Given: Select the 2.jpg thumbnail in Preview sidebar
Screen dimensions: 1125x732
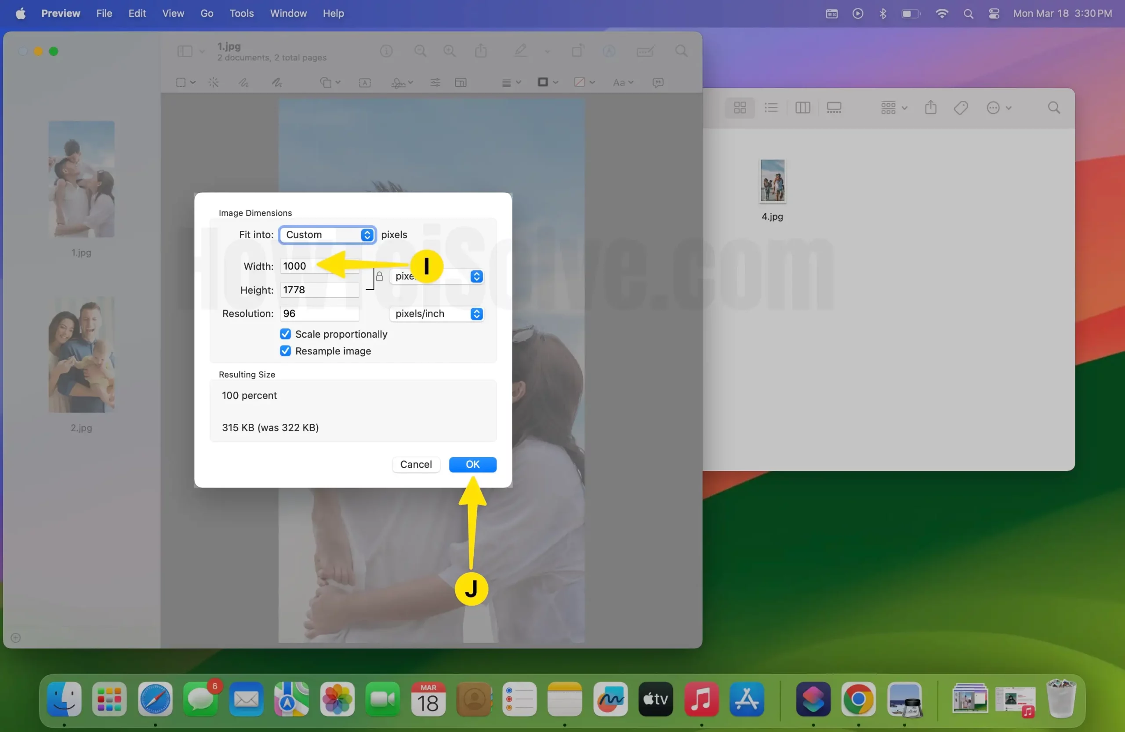Looking at the screenshot, I should point(81,354).
